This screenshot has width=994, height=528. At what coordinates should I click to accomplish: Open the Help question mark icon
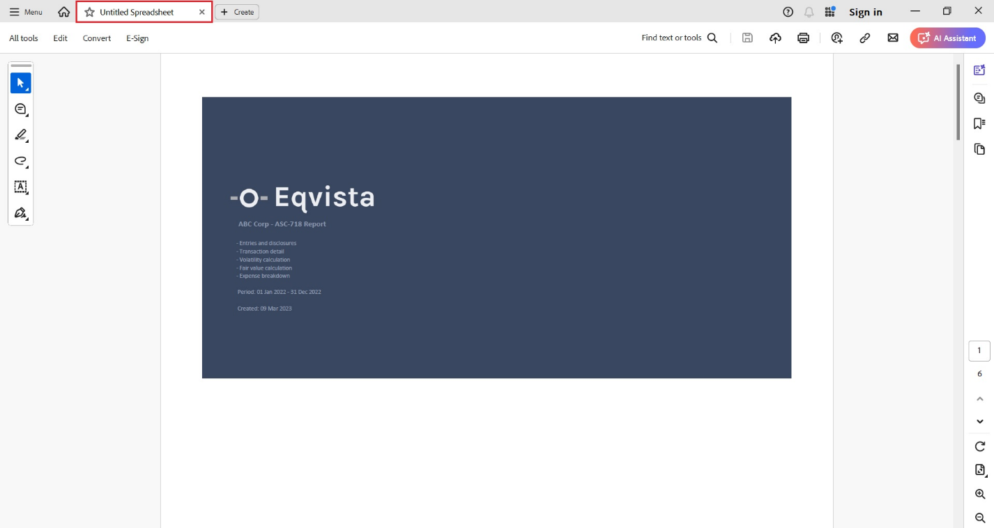click(788, 12)
